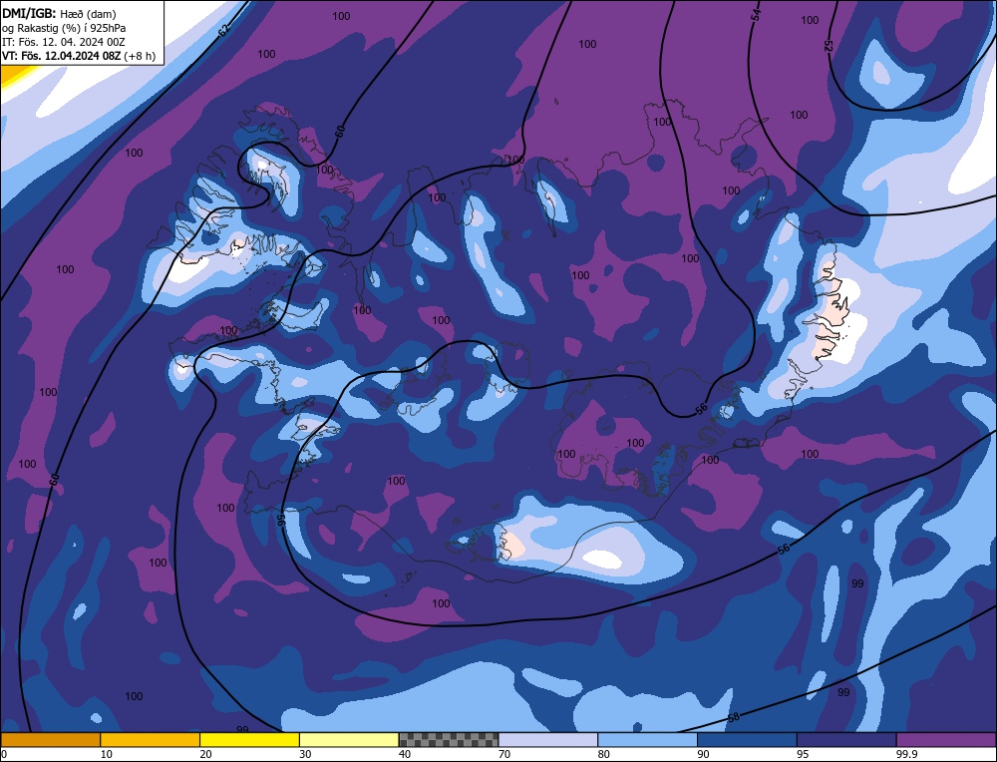Viewport: 997px width, 762px height.
Task: Click the '58' contour label
Action: coord(733,717)
